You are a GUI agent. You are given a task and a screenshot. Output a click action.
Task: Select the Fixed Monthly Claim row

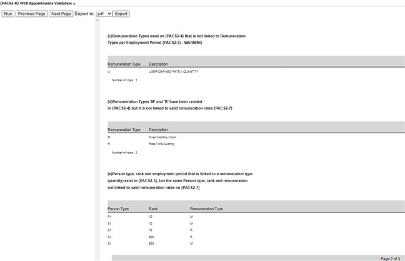click(x=161, y=136)
